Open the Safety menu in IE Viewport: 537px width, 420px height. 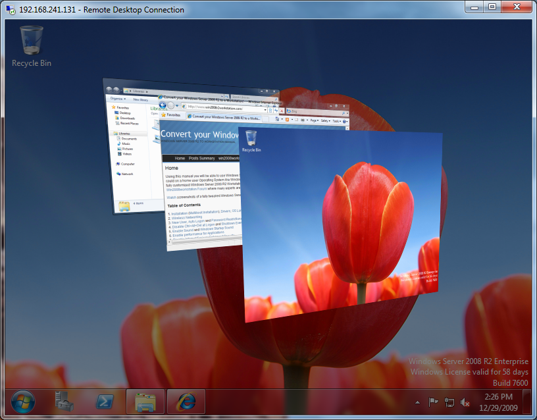[324, 120]
